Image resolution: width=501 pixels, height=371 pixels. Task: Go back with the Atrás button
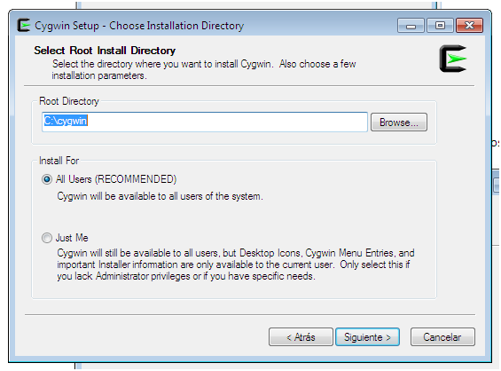click(x=301, y=337)
